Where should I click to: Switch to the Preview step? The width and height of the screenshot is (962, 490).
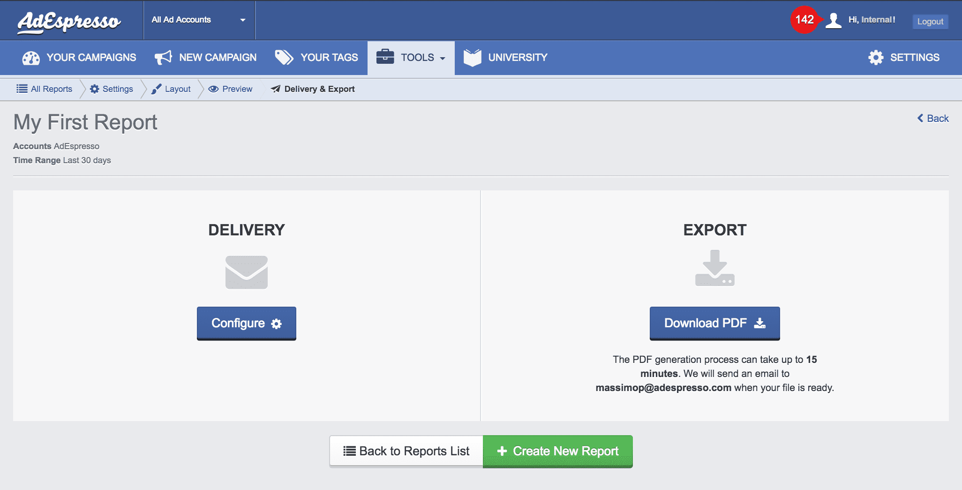[x=230, y=89]
